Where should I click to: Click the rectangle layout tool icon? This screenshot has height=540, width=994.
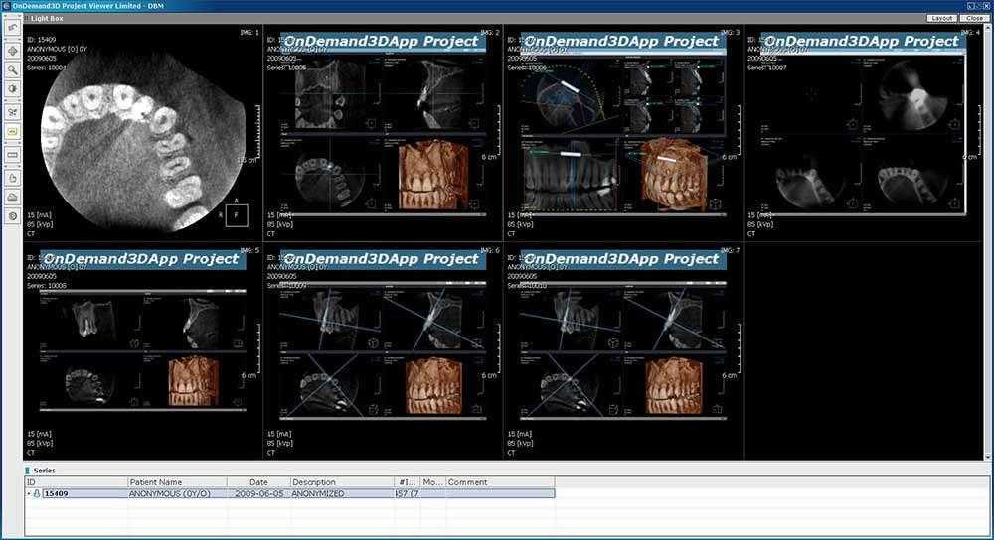[x=12, y=155]
